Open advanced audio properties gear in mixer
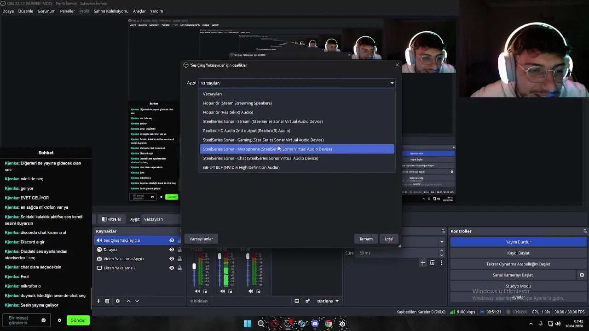This screenshot has height=331, width=589. tap(308, 301)
